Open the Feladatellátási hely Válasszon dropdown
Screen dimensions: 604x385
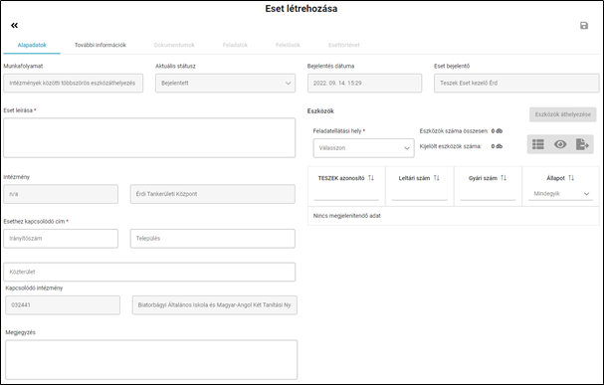(x=363, y=148)
